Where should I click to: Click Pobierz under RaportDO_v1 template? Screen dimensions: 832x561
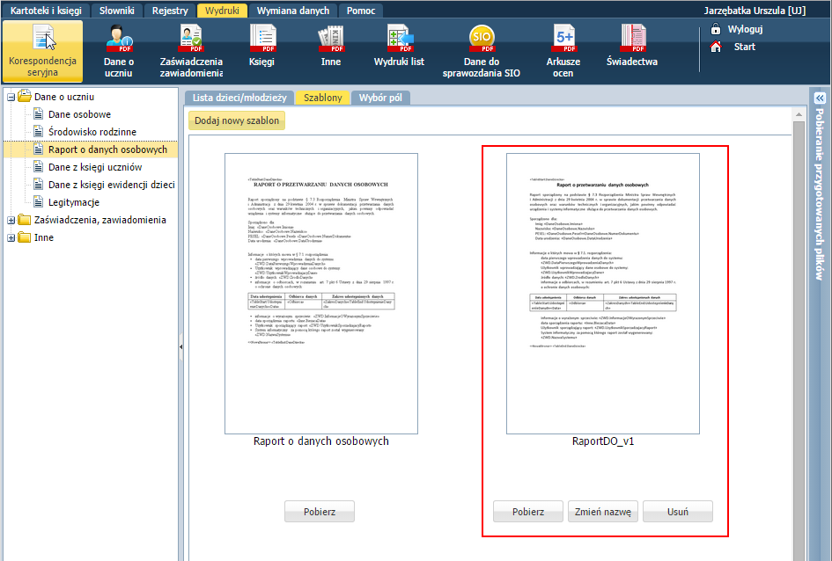(x=528, y=512)
